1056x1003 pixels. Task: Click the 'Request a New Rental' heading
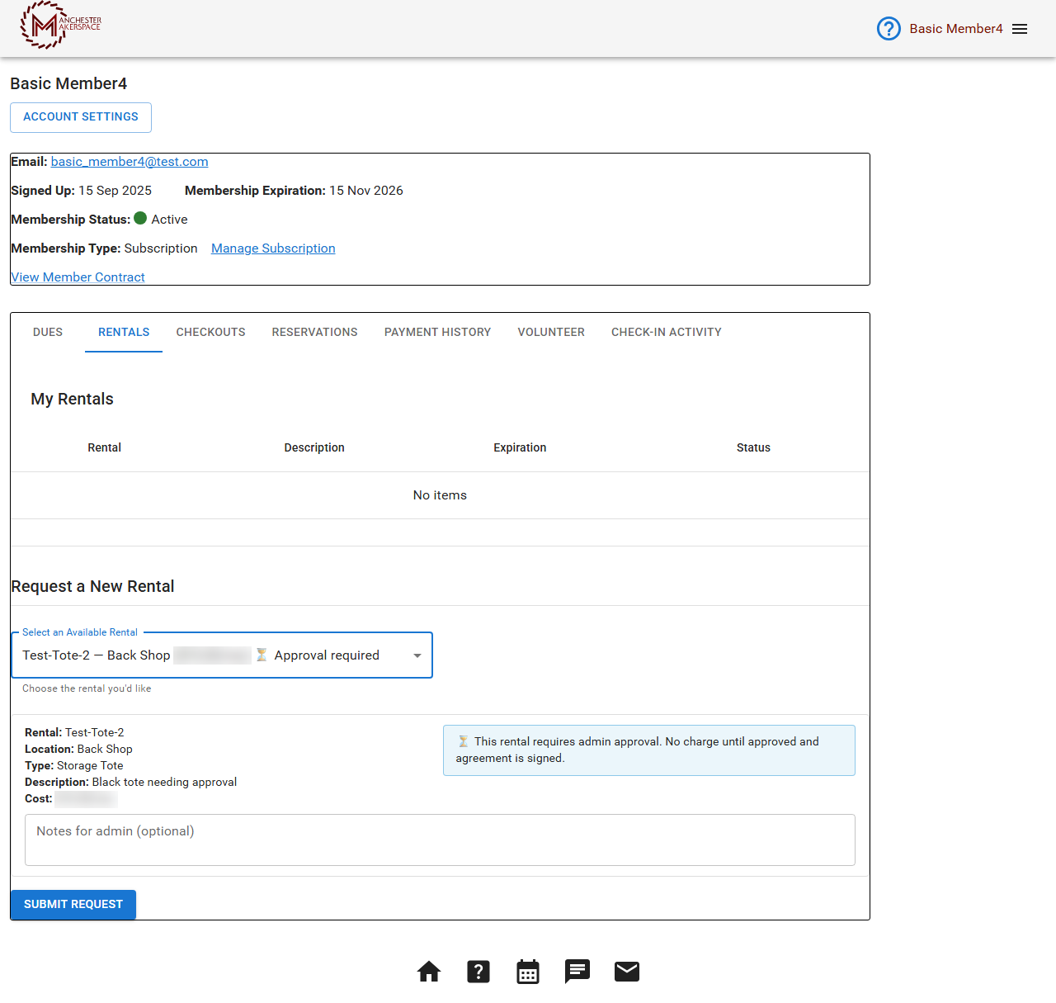click(x=92, y=586)
